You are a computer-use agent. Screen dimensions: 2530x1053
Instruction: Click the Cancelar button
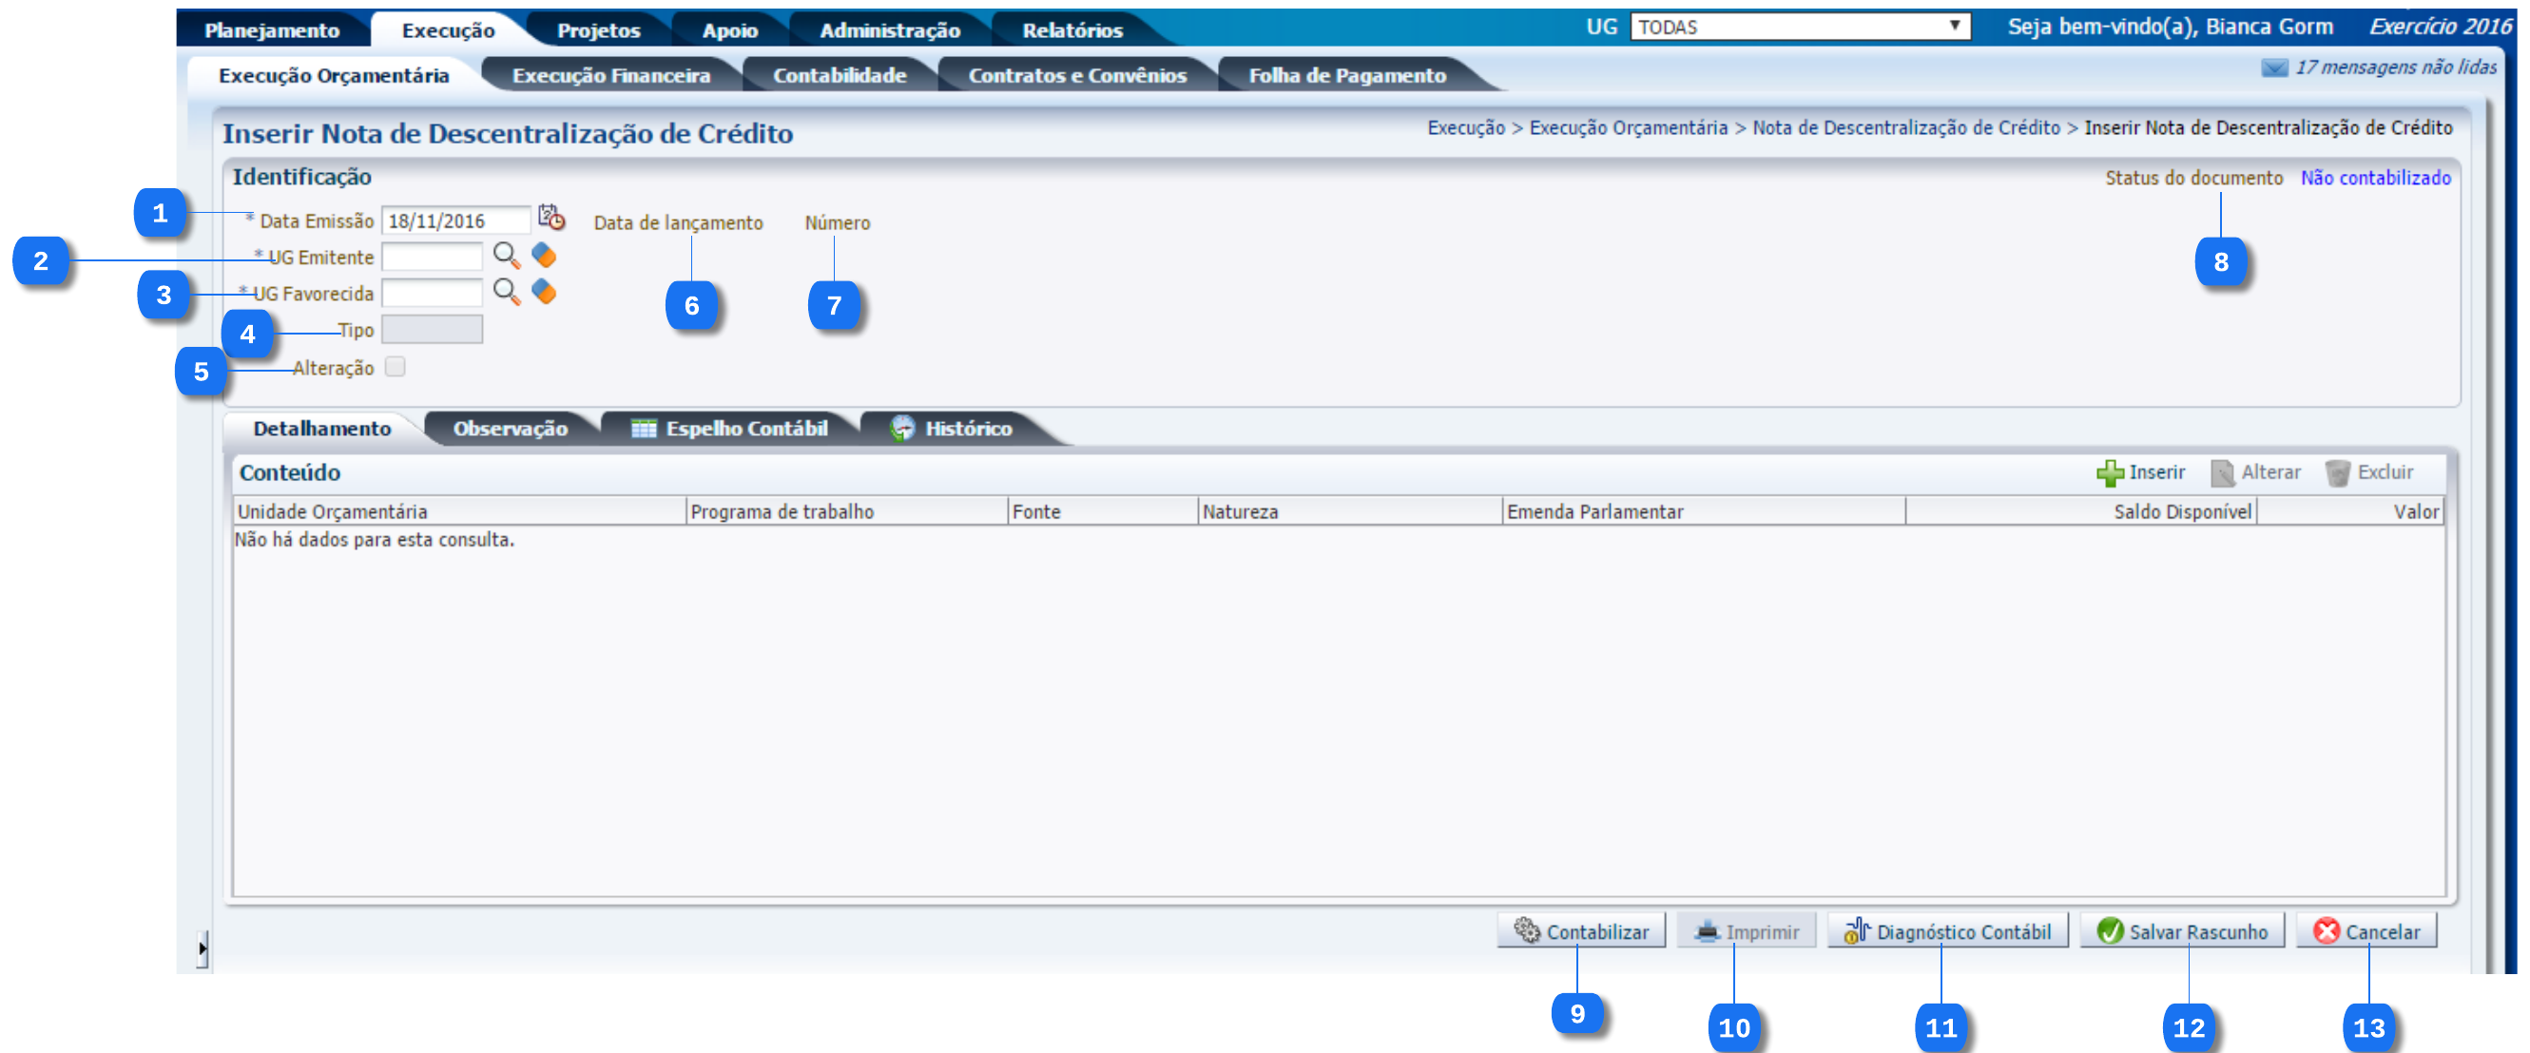pyautogui.click(x=2366, y=931)
